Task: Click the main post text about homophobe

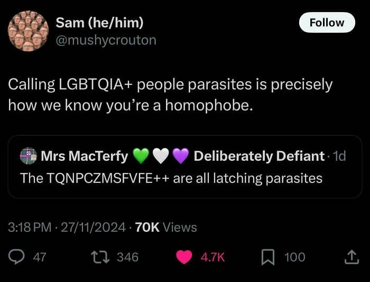Action: [x=170, y=95]
